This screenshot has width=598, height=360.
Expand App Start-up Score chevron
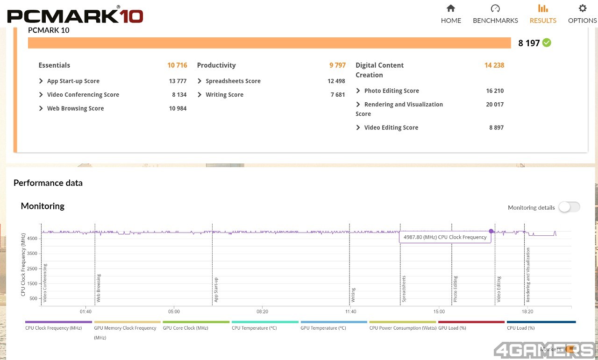[x=41, y=81]
